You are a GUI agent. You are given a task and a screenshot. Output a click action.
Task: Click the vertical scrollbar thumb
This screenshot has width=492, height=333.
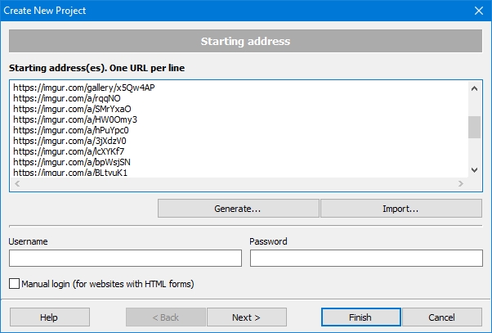tap(474, 127)
